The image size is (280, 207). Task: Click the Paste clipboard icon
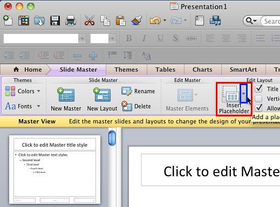[121, 20]
